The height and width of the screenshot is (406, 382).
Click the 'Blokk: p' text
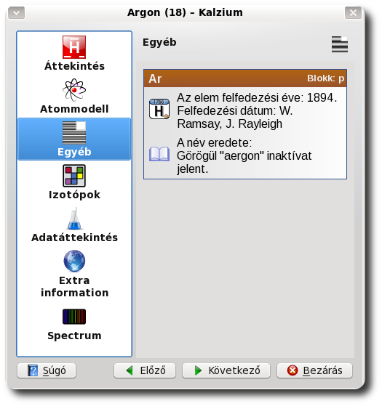tap(326, 78)
